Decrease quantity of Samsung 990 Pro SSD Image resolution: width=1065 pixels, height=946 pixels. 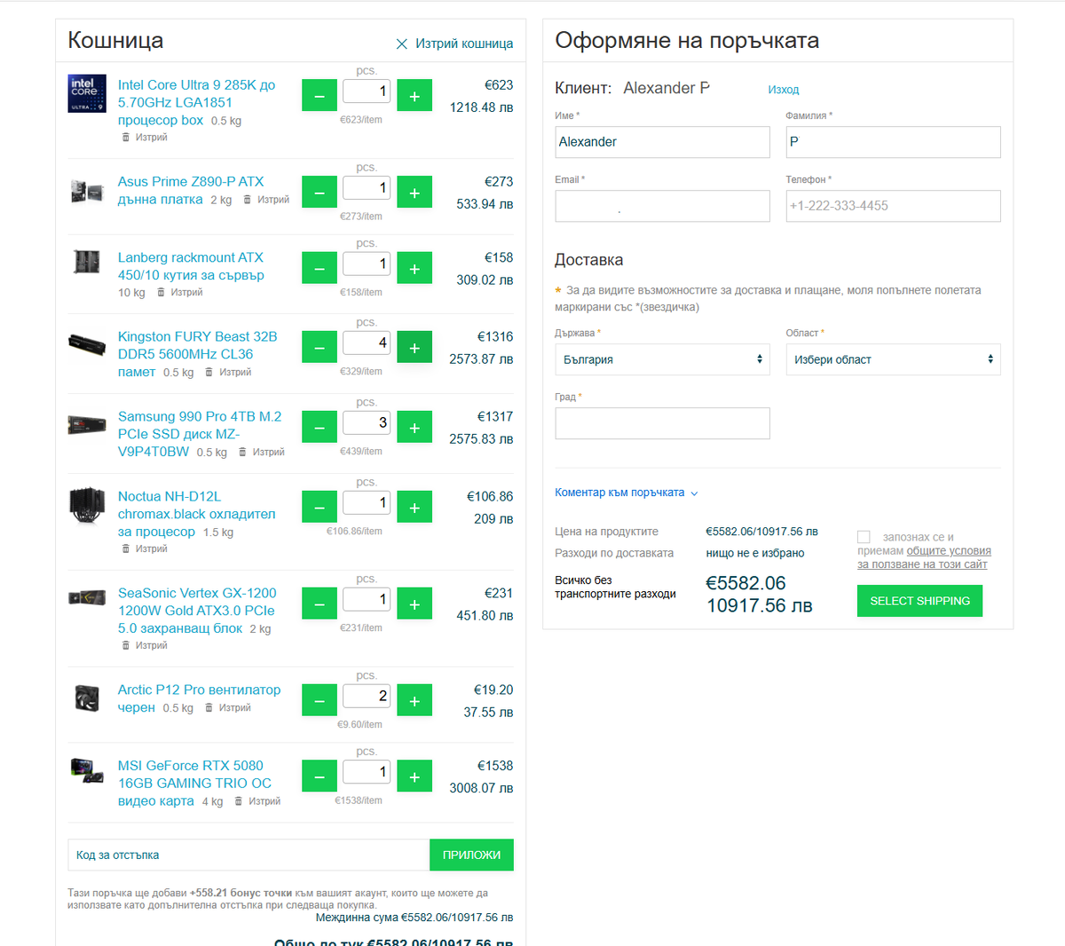coord(319,428)
